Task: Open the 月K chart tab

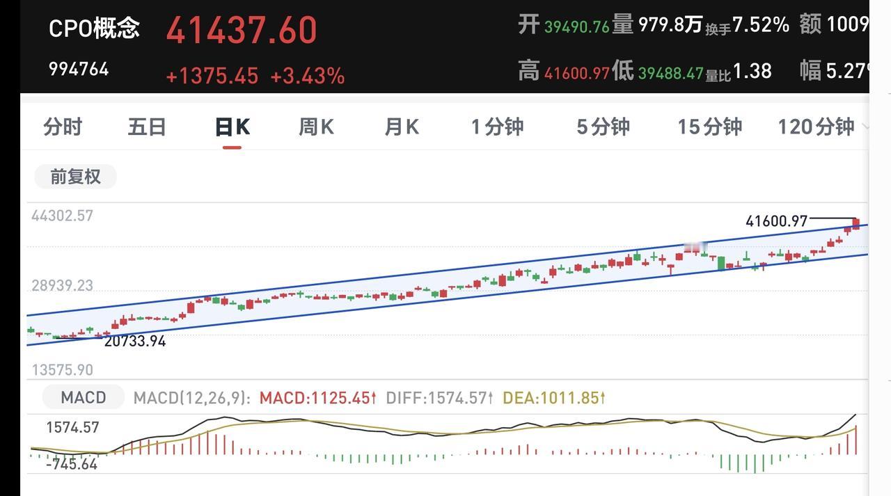Action: (402, 127)
